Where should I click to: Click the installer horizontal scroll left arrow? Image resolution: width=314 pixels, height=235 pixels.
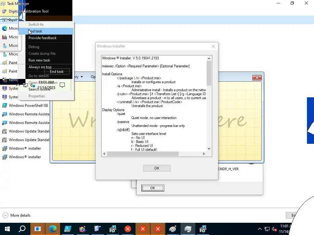(x=104, y=154)
